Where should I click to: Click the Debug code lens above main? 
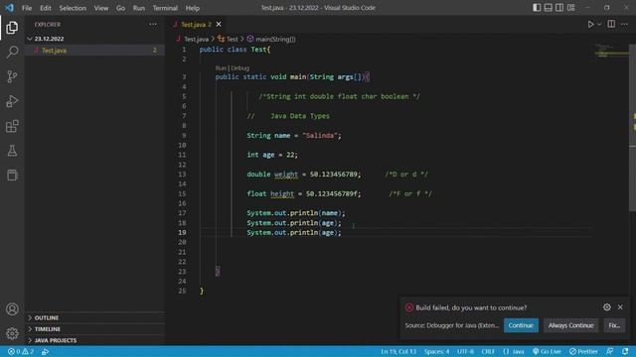pos(239,68)
